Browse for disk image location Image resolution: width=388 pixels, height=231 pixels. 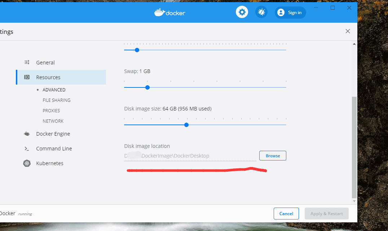coord(273,156)
